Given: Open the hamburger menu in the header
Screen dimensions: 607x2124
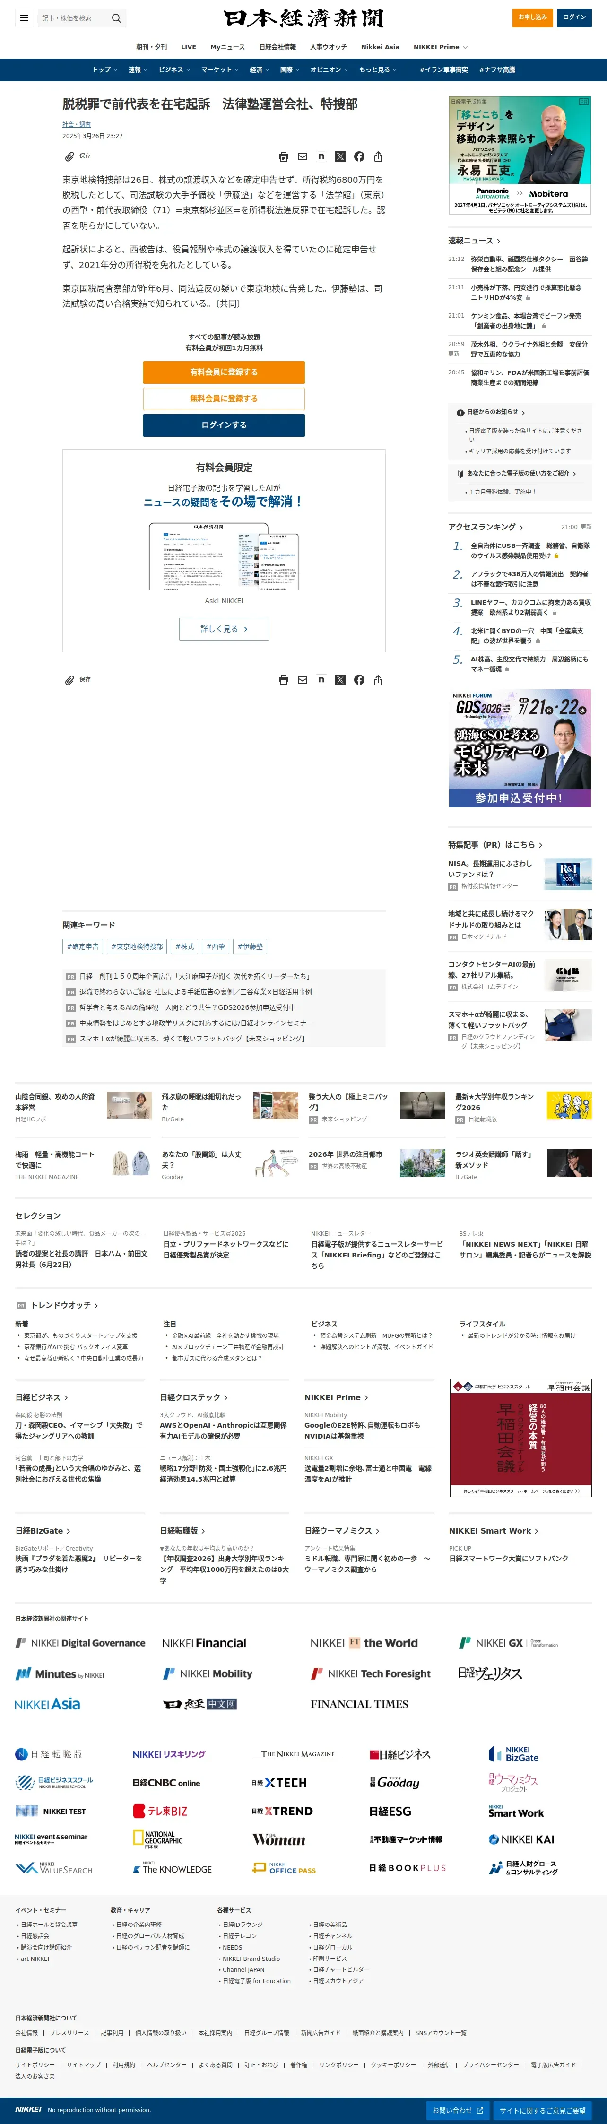Looking at the screenshot, I should tap(24, 17).
